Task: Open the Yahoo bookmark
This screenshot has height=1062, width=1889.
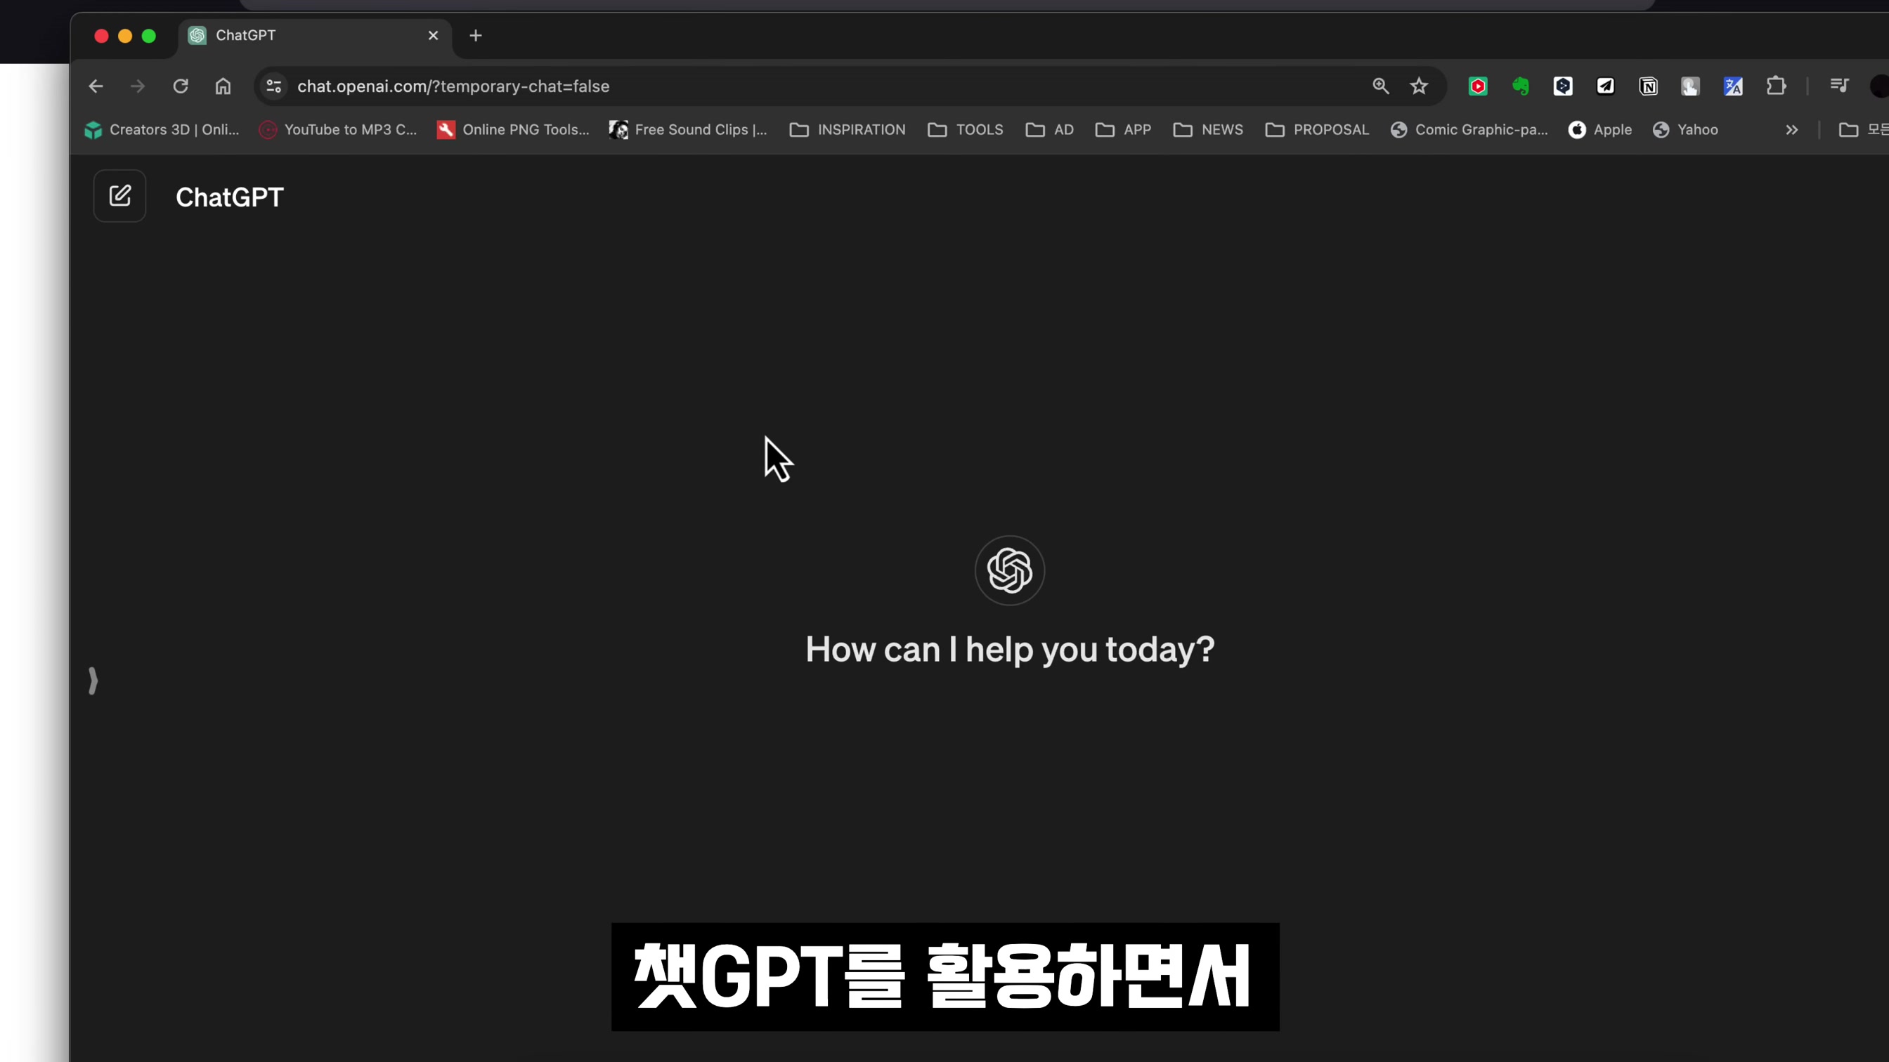Action: click(x=1685, y=130)
